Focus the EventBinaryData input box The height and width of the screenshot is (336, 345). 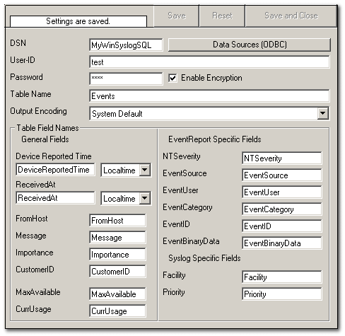pyautogui.click(x=282, y=243)
